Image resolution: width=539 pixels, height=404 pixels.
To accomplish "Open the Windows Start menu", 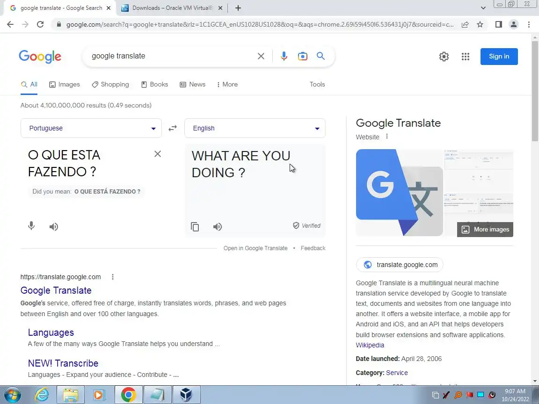I will 12,395.
